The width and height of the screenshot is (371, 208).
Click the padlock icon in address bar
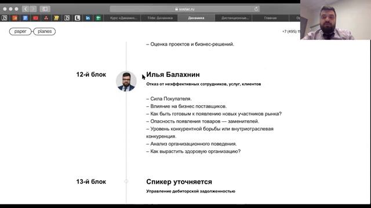click(176, 9)
